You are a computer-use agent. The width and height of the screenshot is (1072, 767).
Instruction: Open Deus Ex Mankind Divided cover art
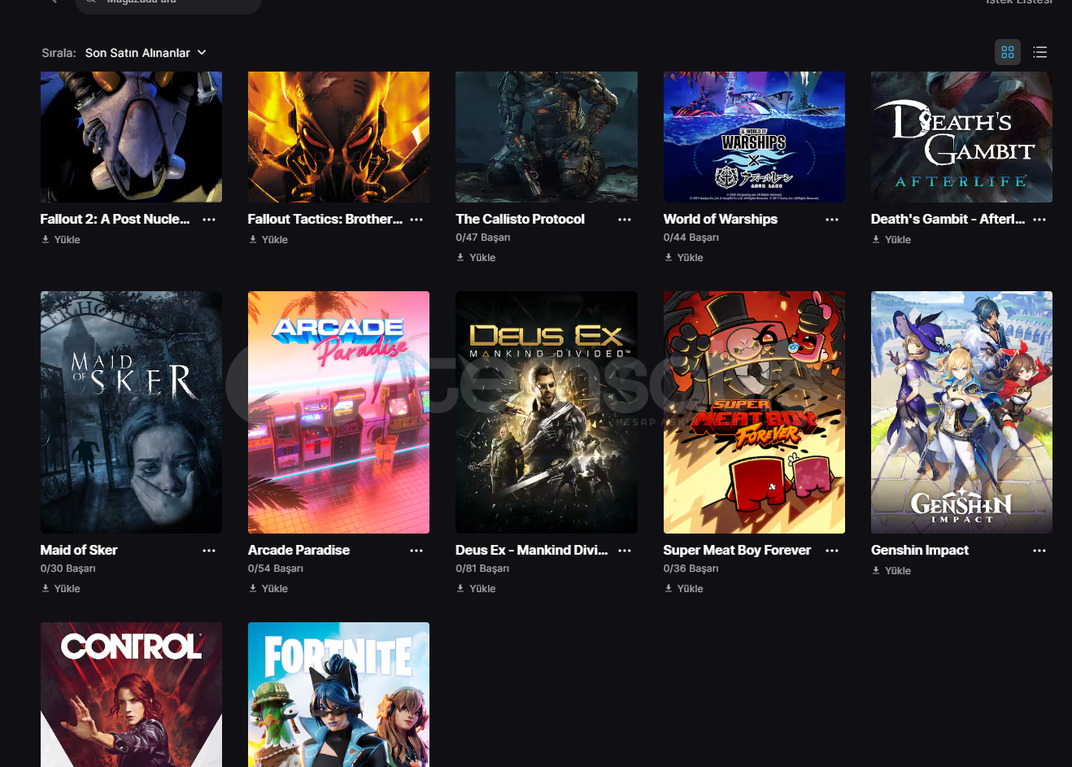(x=547, y=412)
